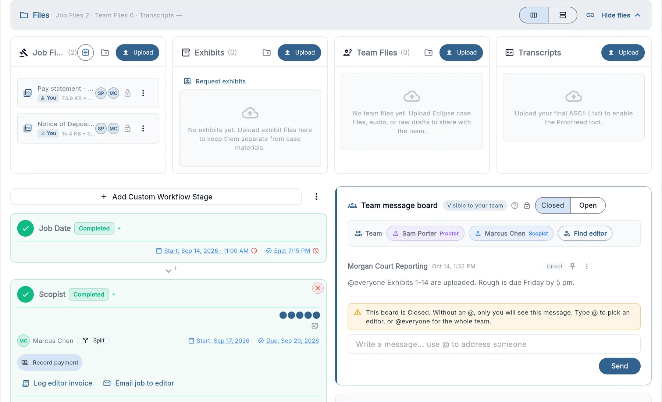Set team message board to Open
This screenshot has width=662, height=402.
tap(588, 205)
